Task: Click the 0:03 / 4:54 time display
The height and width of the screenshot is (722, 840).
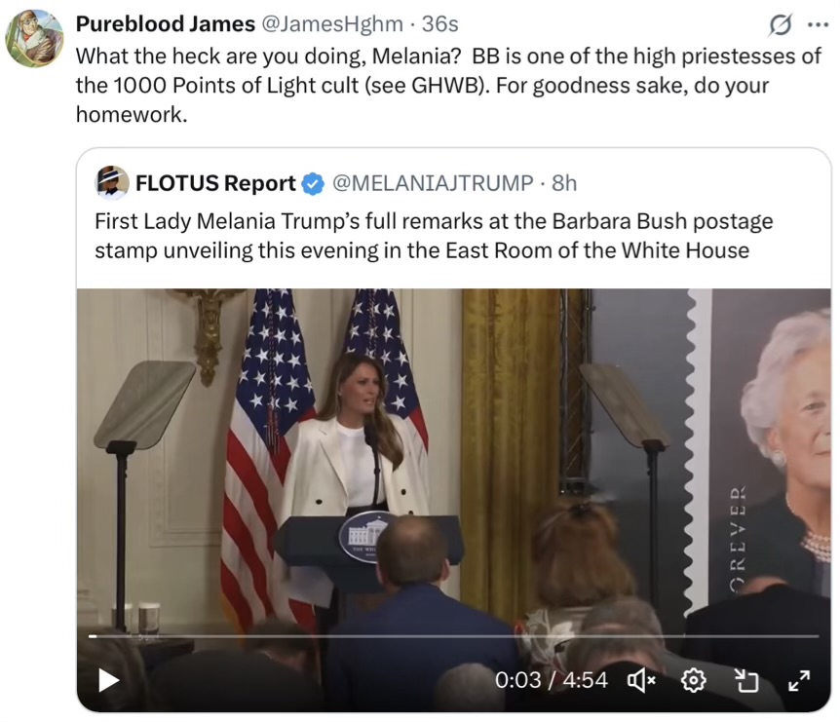Action: (552, 680)
